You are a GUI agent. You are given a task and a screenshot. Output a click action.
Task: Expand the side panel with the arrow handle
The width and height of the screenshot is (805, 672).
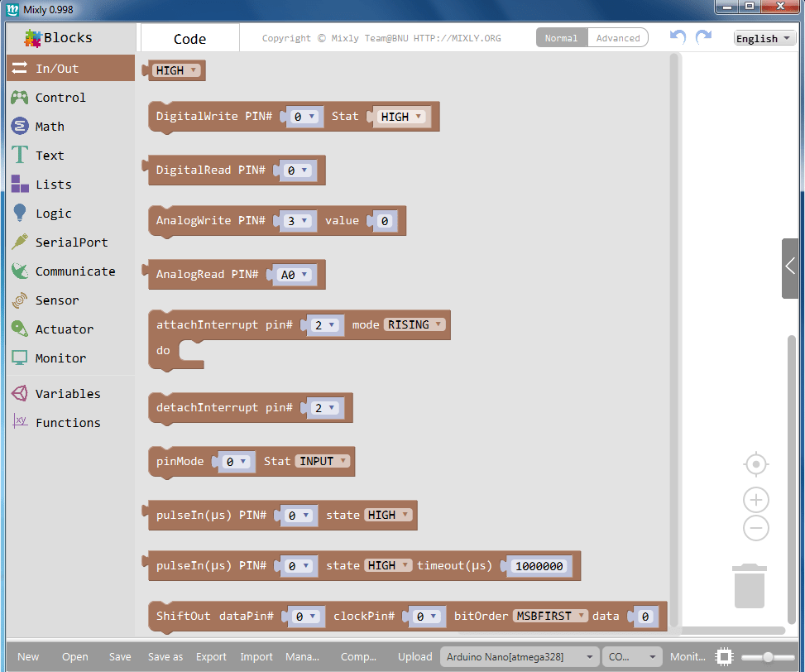tap(791, 267)
